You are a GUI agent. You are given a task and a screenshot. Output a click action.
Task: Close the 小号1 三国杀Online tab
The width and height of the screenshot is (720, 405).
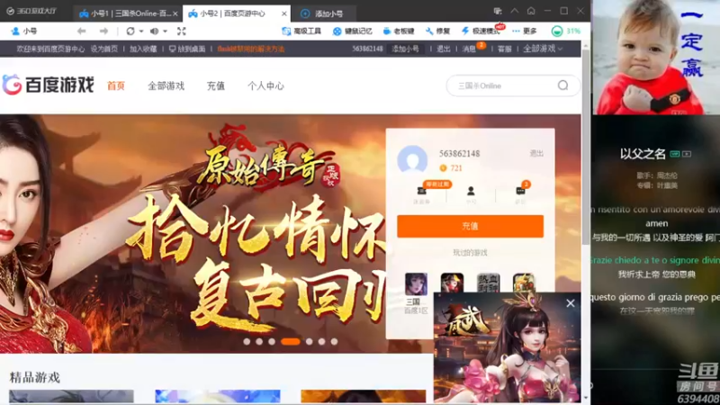coord(175,13)
